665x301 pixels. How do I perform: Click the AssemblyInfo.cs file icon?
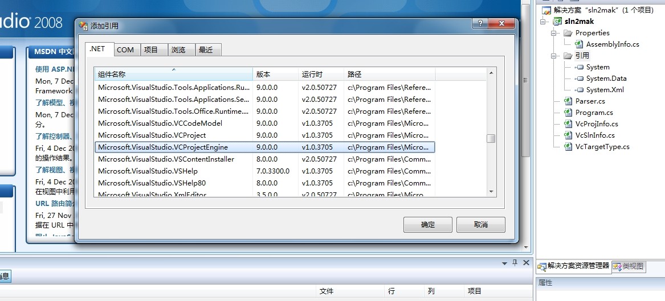(x=579, y=44)
